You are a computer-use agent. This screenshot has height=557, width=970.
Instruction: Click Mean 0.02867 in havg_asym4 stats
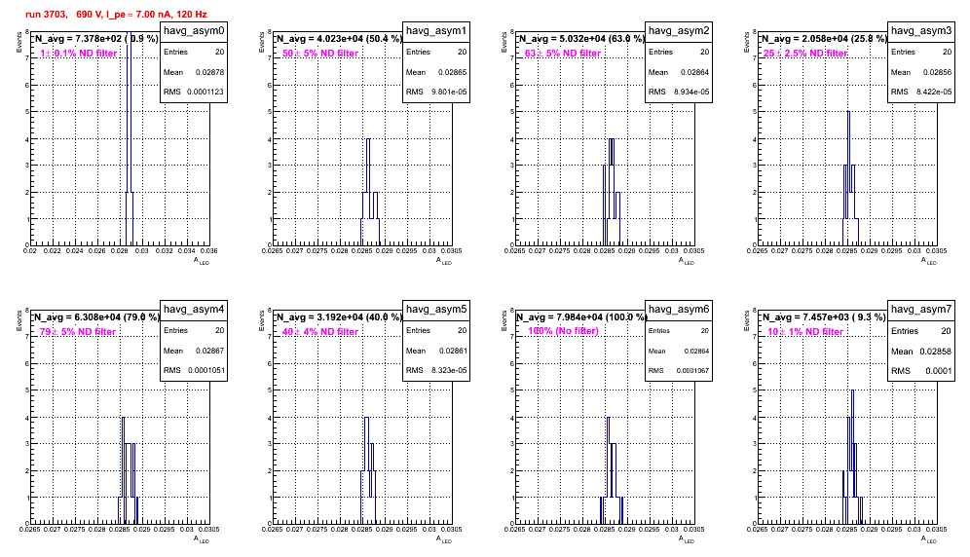pos(194,351)
